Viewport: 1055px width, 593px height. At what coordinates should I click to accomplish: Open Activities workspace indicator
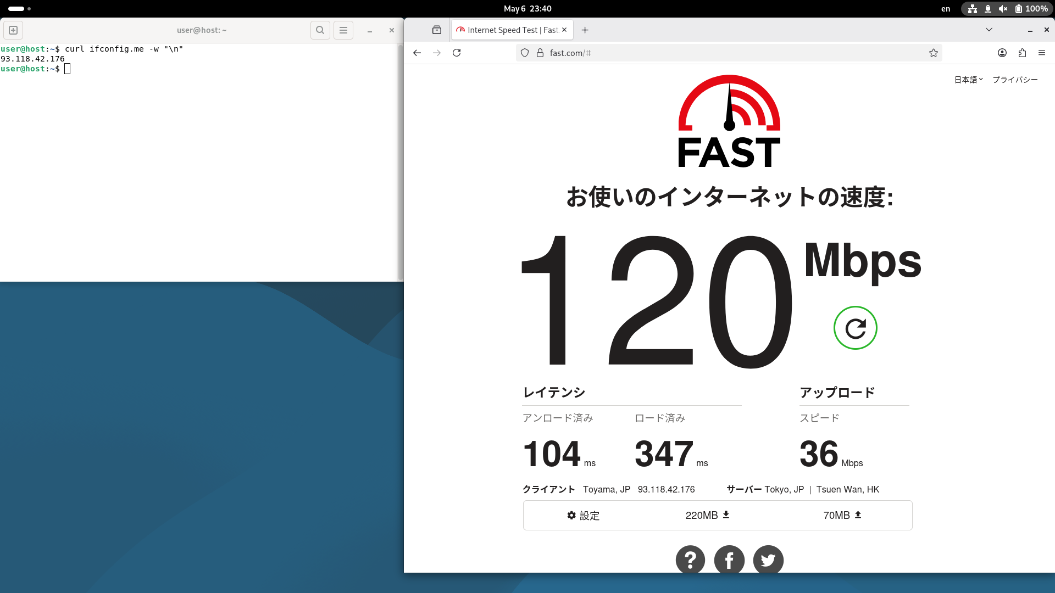20,9
